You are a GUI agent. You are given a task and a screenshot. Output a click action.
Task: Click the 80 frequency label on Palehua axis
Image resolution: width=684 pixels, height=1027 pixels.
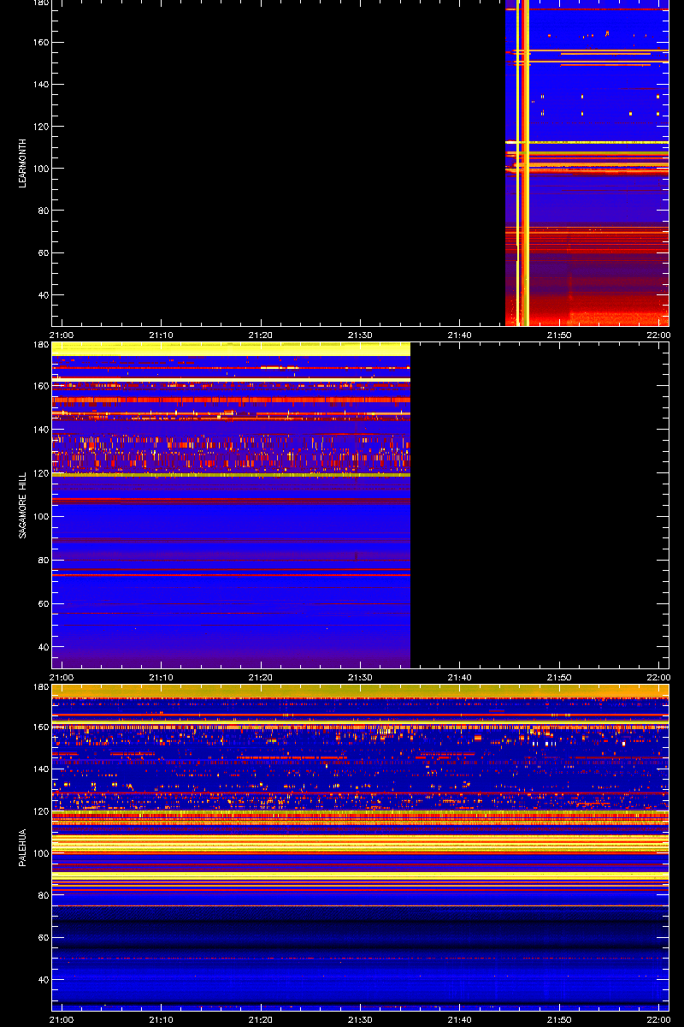[42, 895]
